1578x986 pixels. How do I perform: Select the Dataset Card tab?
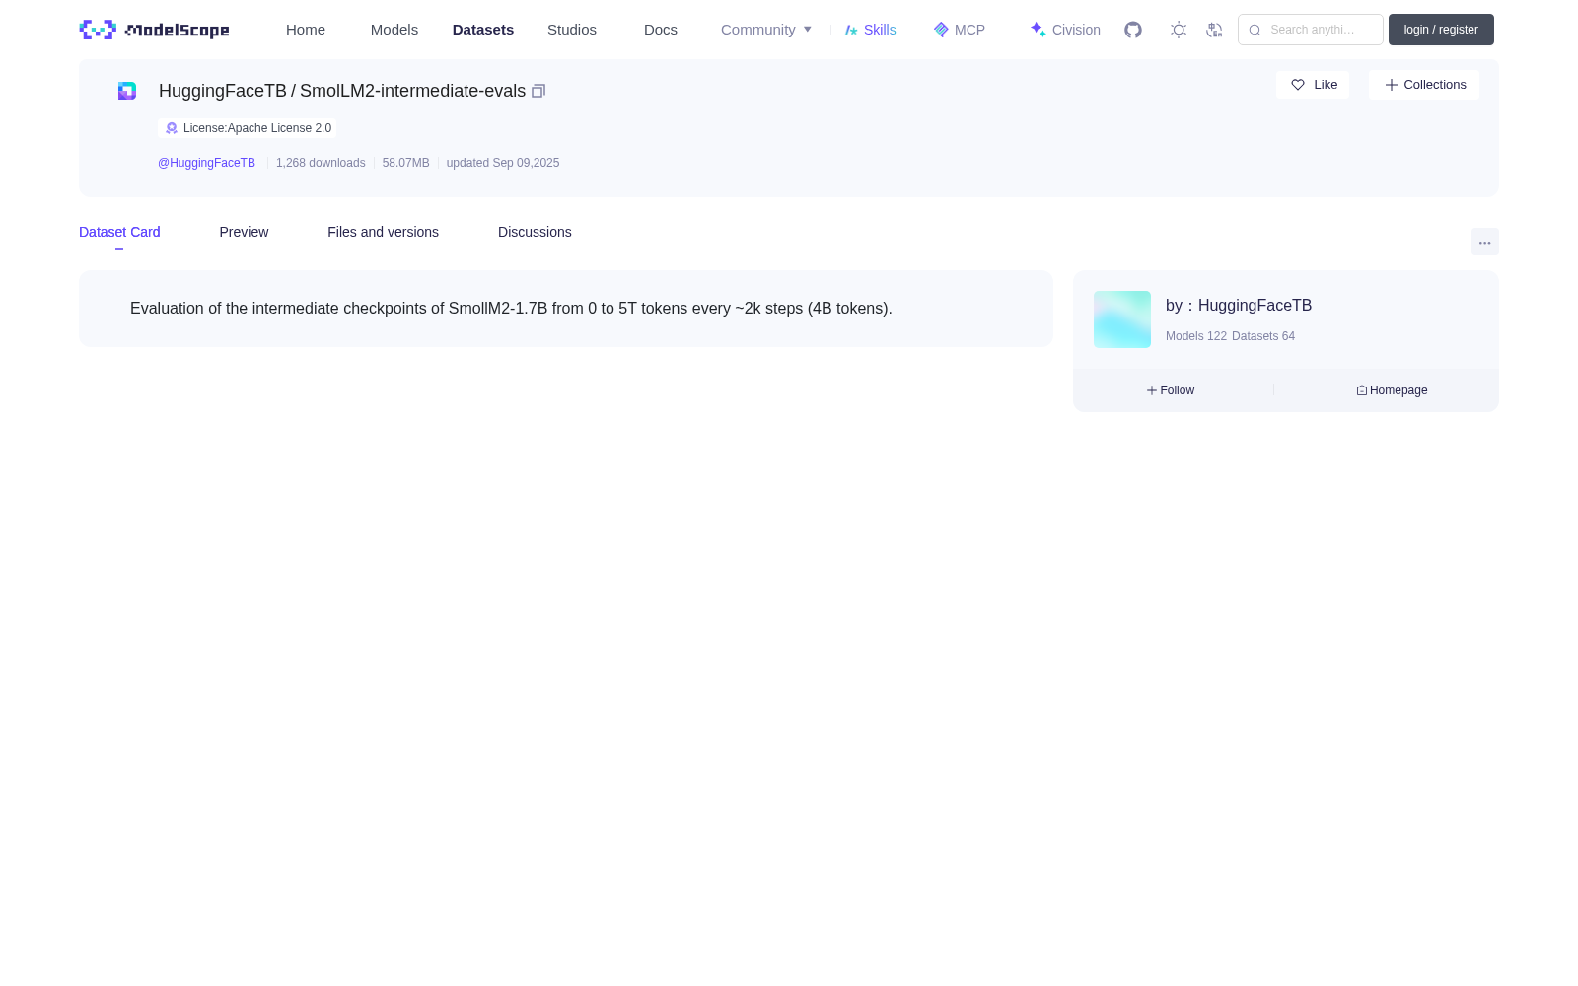[x=119, y=232]
